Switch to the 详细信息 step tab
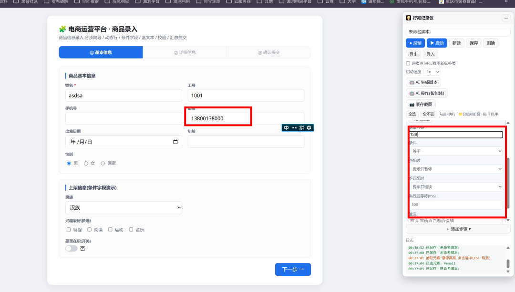This screenshot has width=515, height=292. point(185,52)
